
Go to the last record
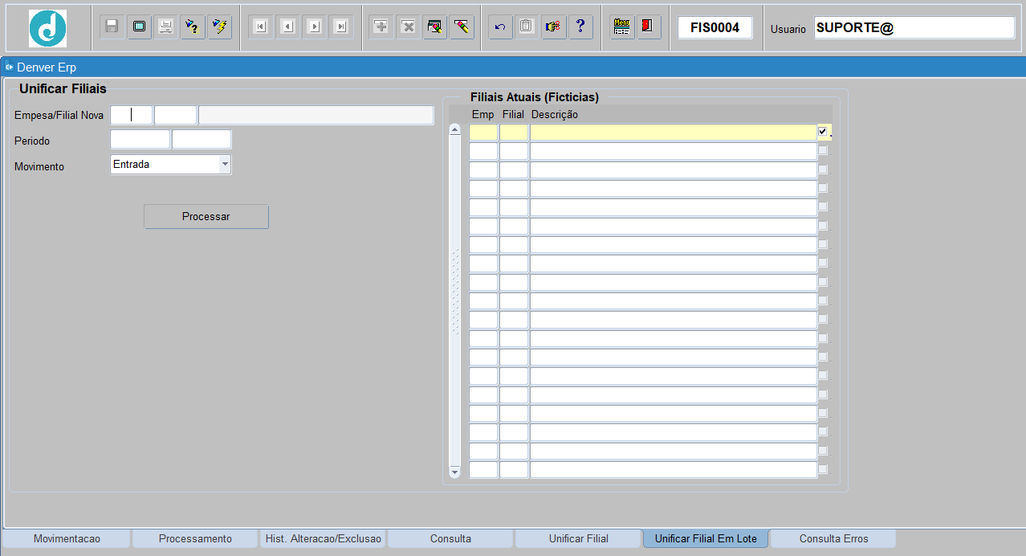pyautogui.click(x=341, y=27)
